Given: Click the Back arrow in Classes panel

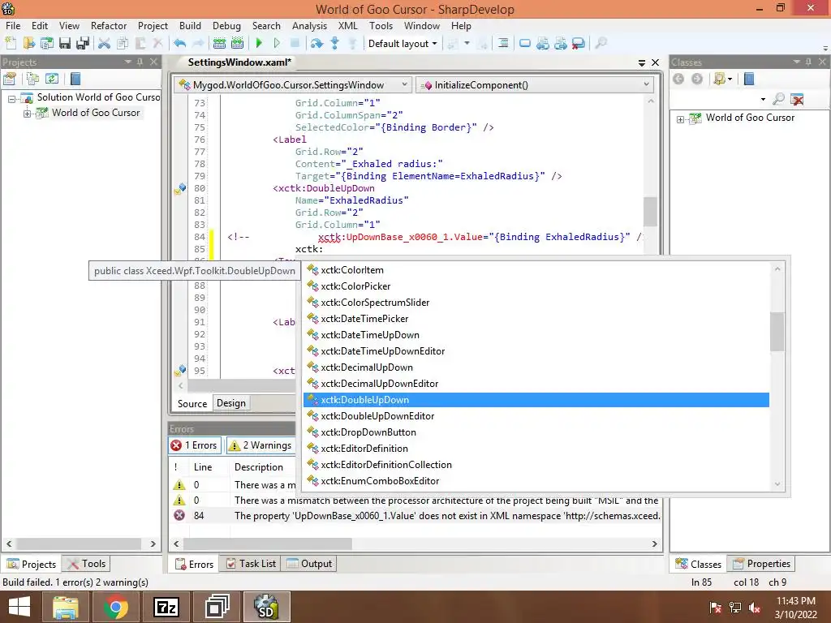Looking at the screenshot, I should (x=678, y=79).
